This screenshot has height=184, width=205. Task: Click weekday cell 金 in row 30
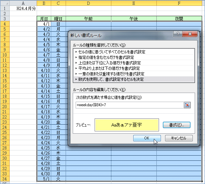coord(58,158)
